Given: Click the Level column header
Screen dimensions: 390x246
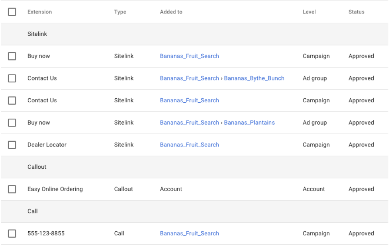Looking at the screenshot, I should click(x=309, y=12).
